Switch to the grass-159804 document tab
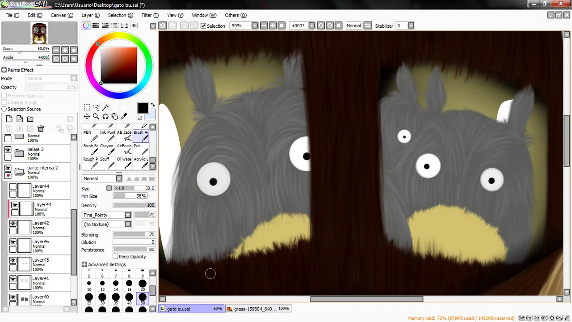572x322 pixels. (x=258, y=309)
